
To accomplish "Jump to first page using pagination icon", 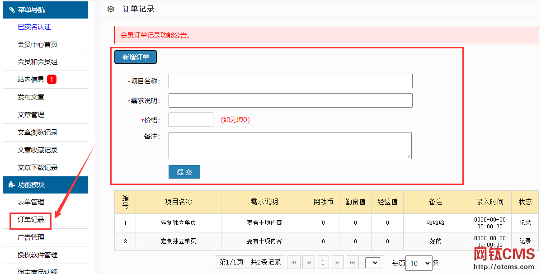I will (x=294, y=263).
